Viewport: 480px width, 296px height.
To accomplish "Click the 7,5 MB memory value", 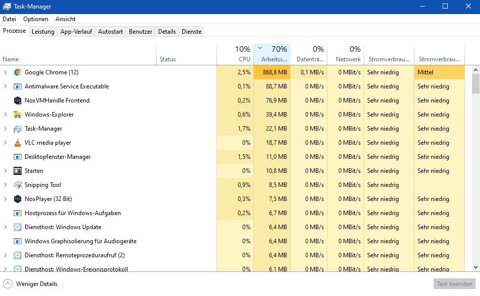I will 278,199.
